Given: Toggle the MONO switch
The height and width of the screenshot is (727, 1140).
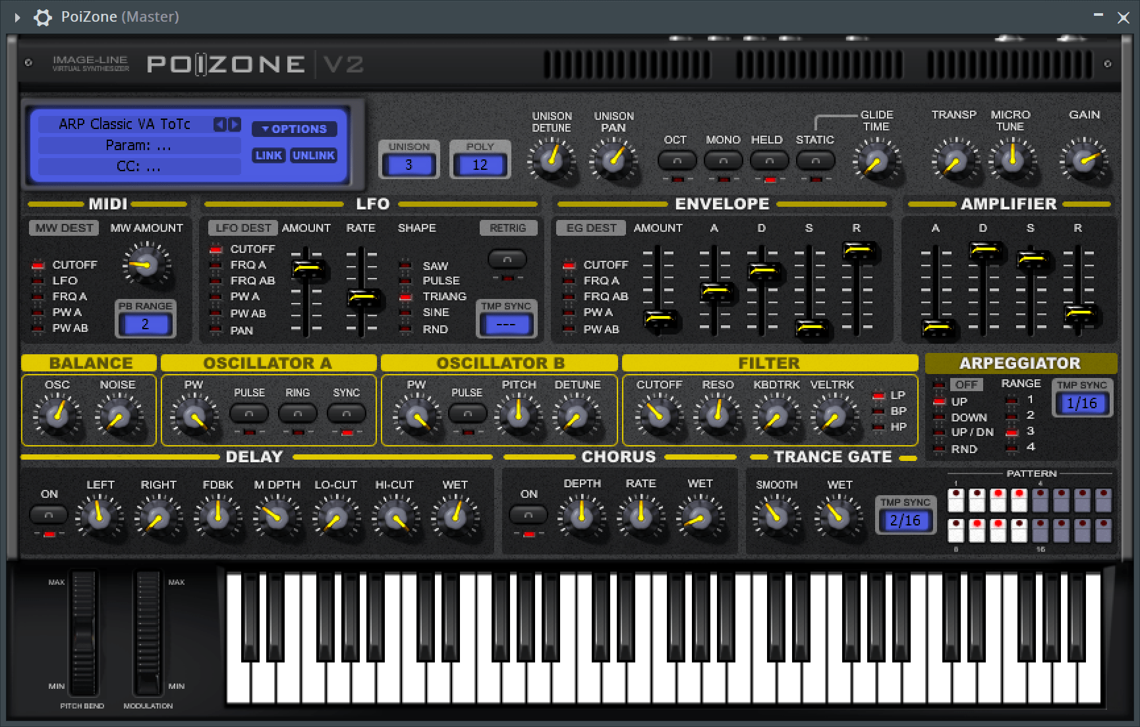Looking at the screenshot, I should tap(723, 160).
